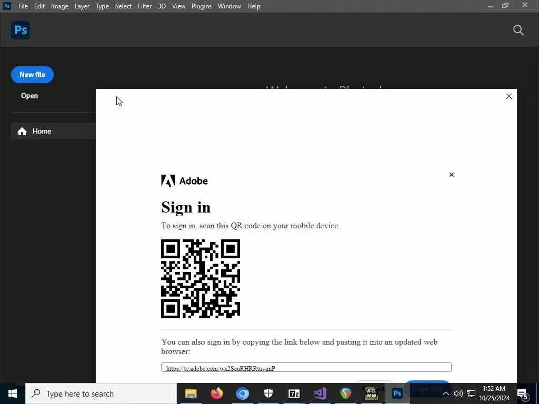Image resolution: width=539 pixels, height=404 pixels.
Task: Open the notification center icon
Action: pyautogui.click(x=523, y=394)
